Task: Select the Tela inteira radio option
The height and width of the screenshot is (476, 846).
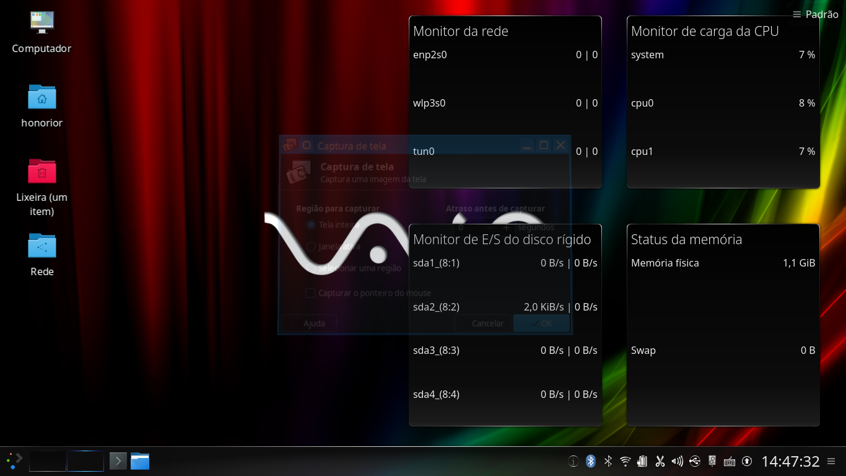Action: pos(333,224)
